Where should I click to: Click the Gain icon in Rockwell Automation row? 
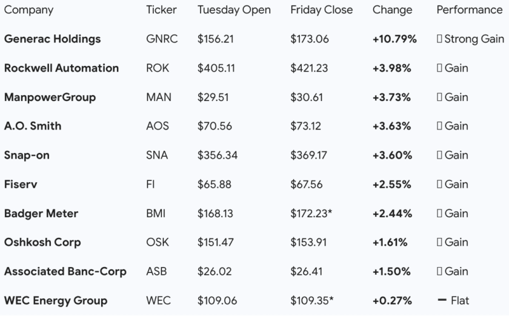click(439, 68)
